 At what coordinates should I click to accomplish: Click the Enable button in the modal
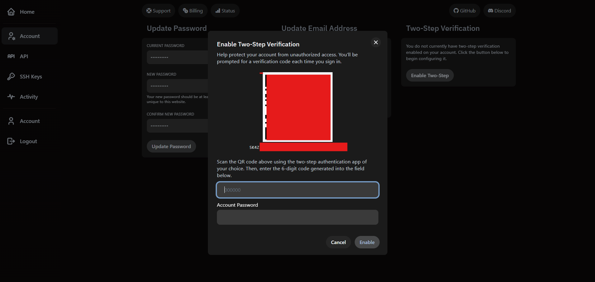coord(367,242)
